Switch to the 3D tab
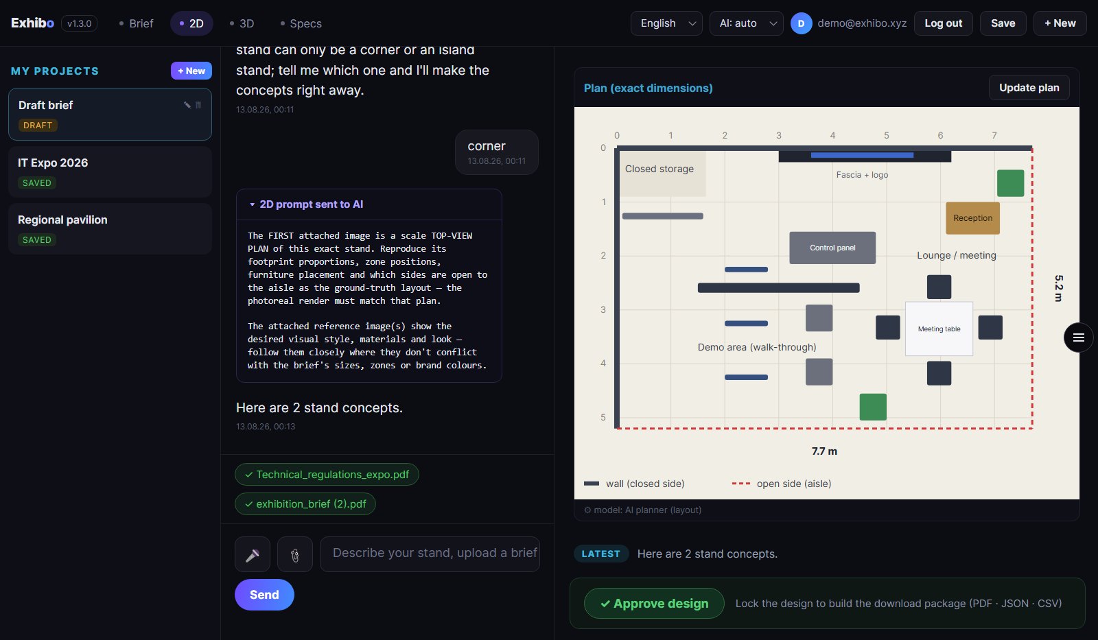 [x=242, y=23]
